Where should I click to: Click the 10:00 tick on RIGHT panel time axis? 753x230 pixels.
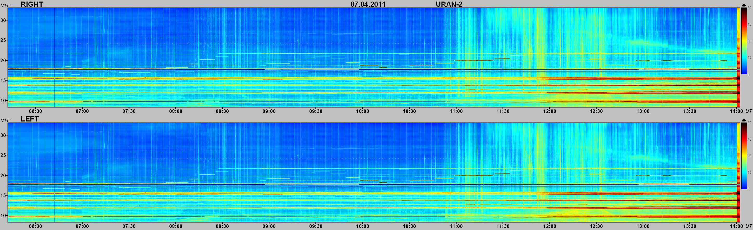tap(362, 111)
